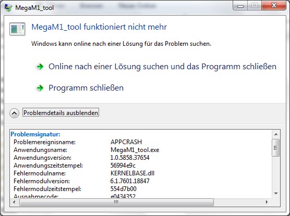The height and width of the screenshot is (216, 290).
Task: Click green arrow beside Programm schließen
Action: click(40, 88)
